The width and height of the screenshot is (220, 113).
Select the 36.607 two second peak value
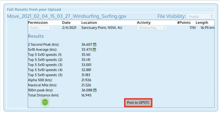click(x=87, y=44)
